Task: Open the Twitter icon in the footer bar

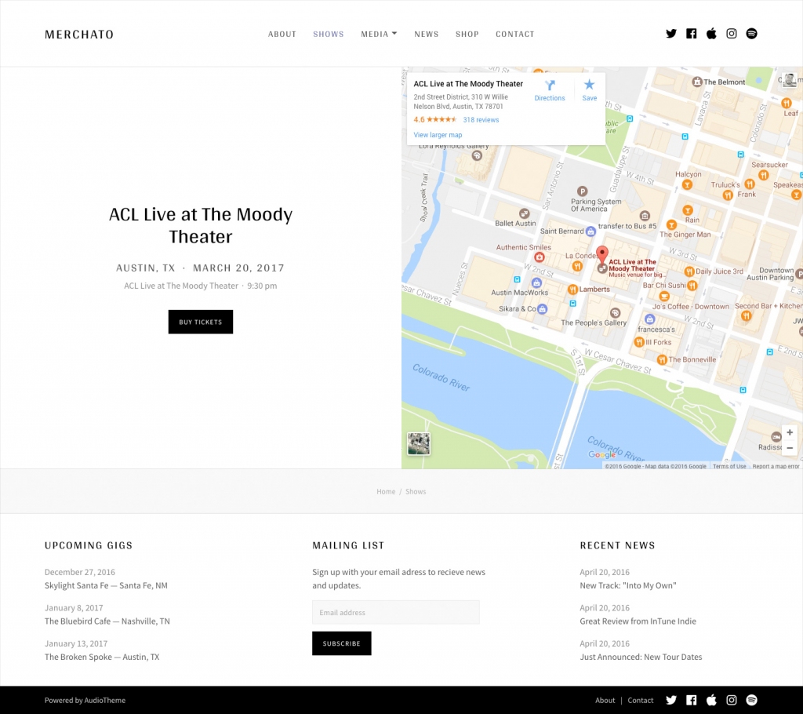Action: coord(671,700)
